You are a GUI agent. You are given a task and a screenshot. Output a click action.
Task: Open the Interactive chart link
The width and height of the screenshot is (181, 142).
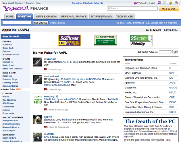pos(8,62)
